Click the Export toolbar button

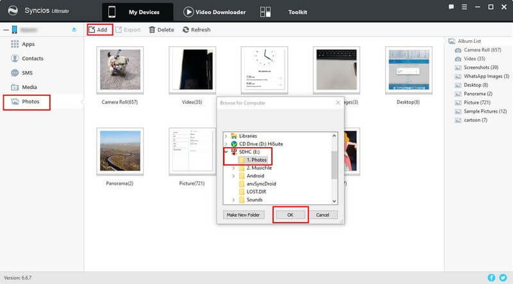click(128, 29)
